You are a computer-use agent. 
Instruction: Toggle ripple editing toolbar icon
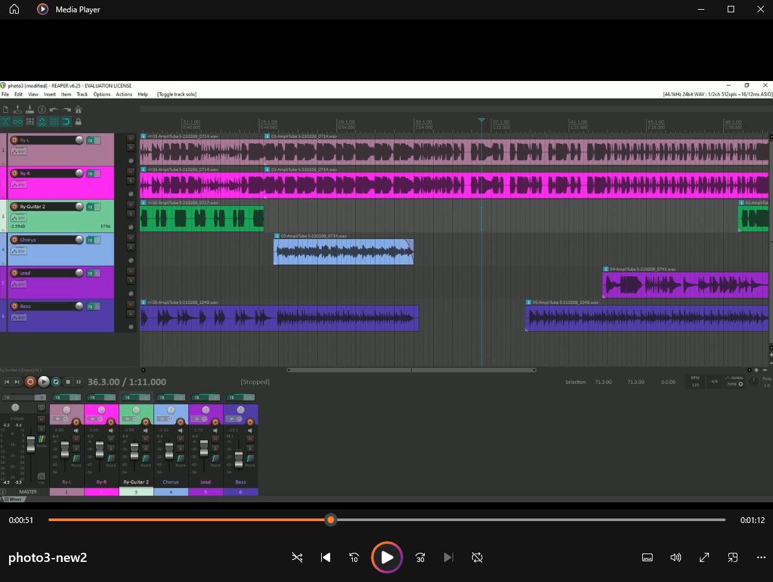30,121
